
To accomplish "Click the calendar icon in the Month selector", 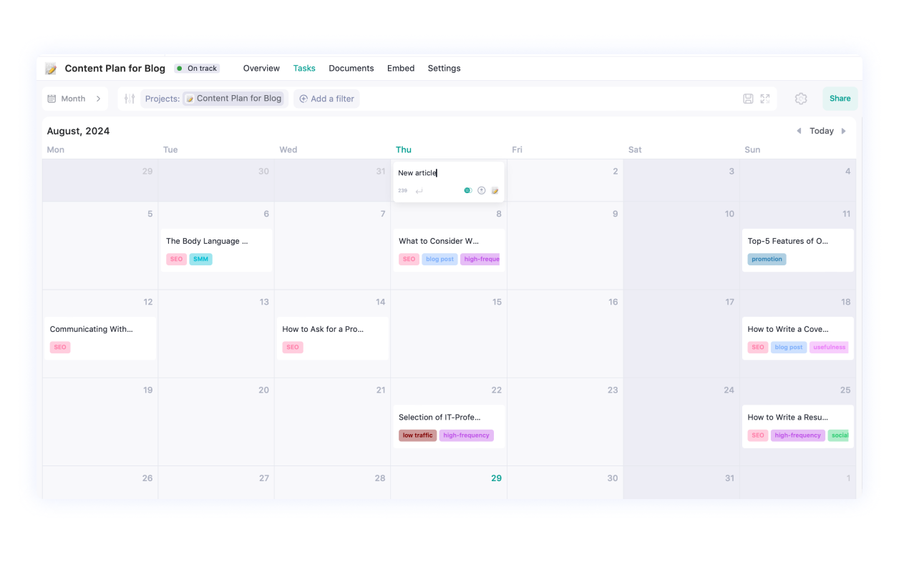I will (x=51, y=98).
